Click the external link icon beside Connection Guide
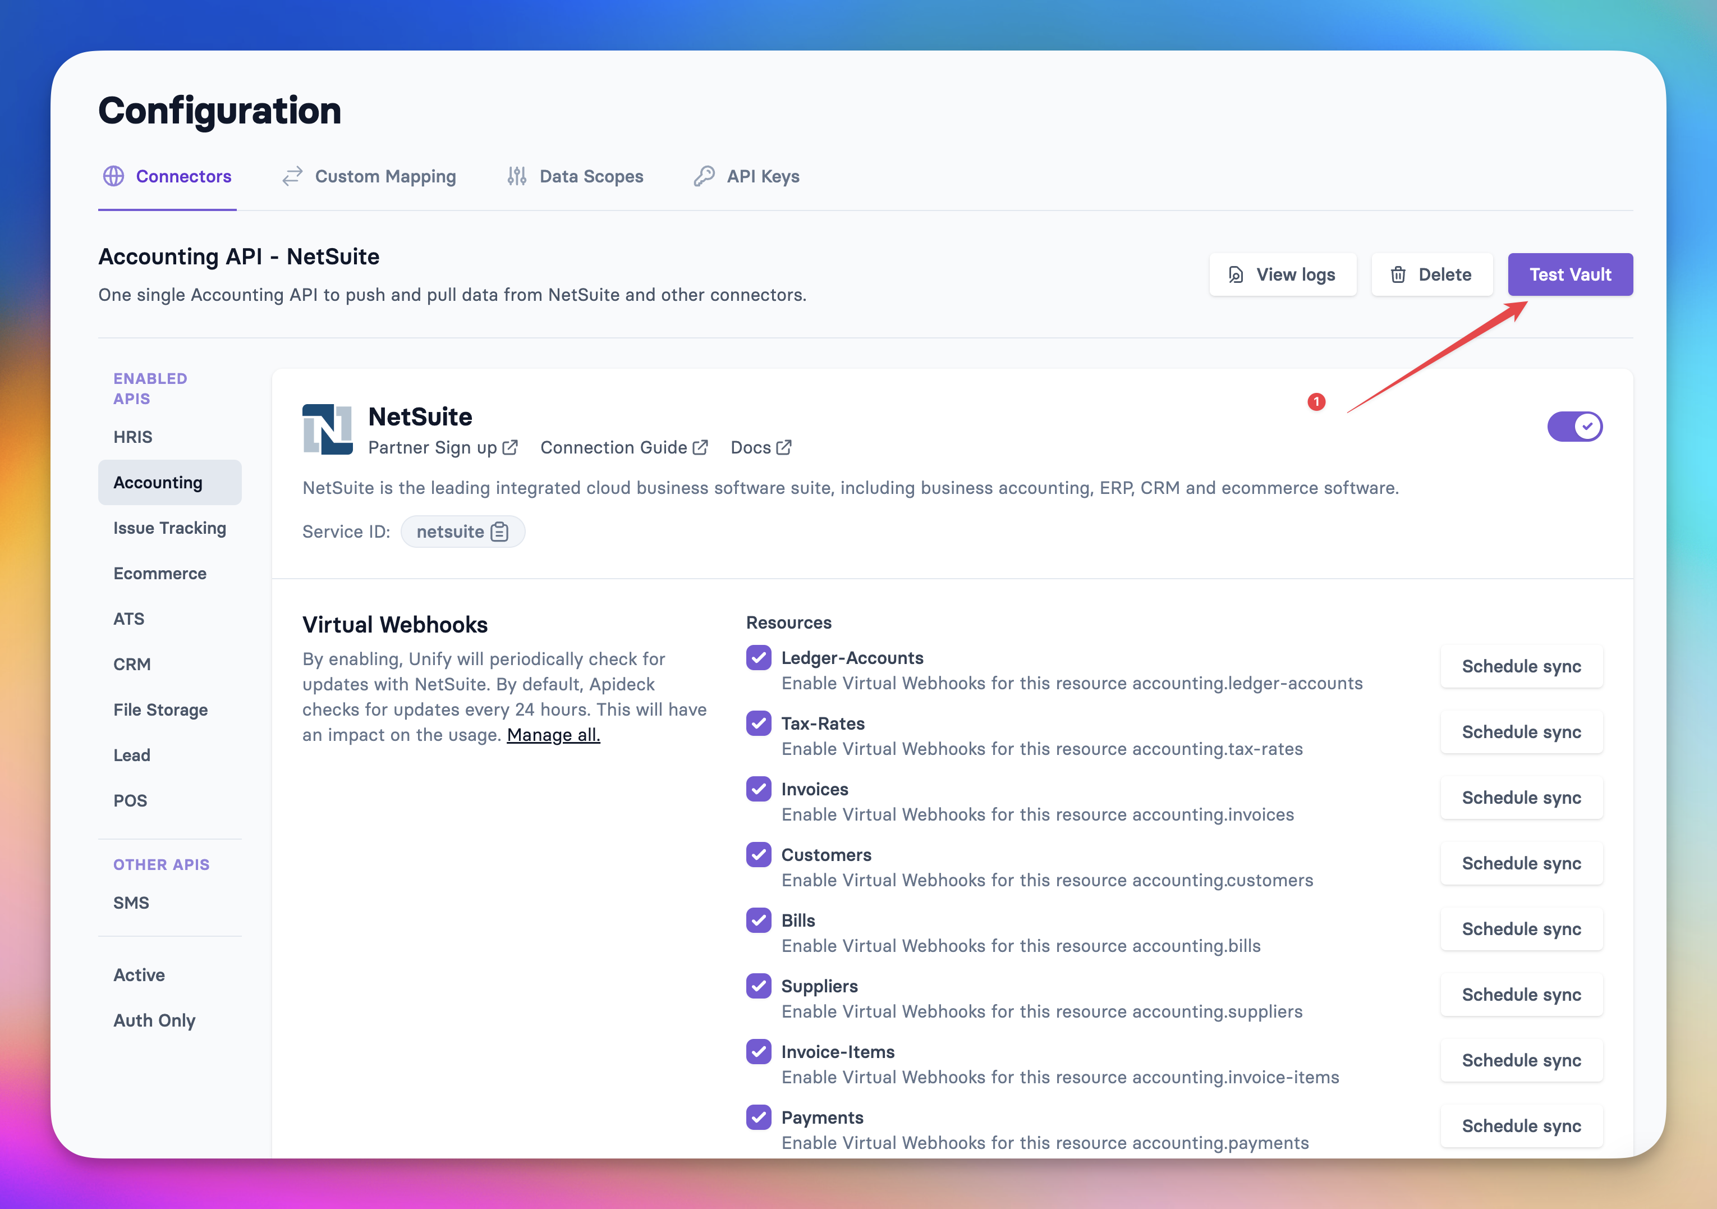 point(700,447)
